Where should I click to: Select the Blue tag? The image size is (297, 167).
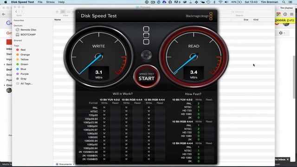click(21, 69)
